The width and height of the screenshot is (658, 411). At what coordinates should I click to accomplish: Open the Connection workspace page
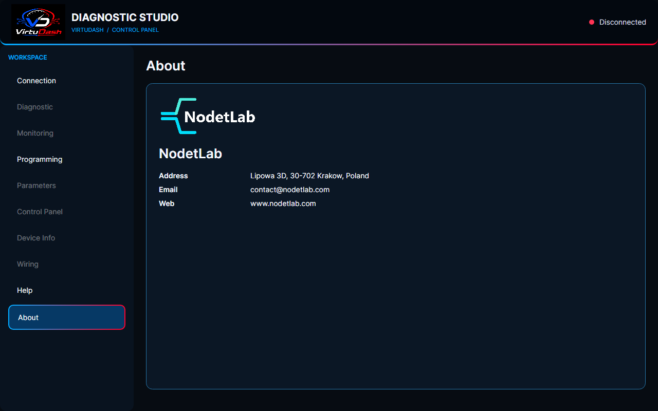point(67,81)
